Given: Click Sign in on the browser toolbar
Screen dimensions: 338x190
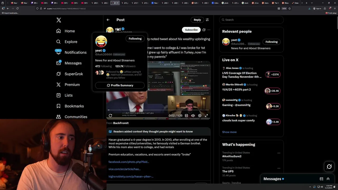Looking at the screenshot, I should click(x=317, y=8).
